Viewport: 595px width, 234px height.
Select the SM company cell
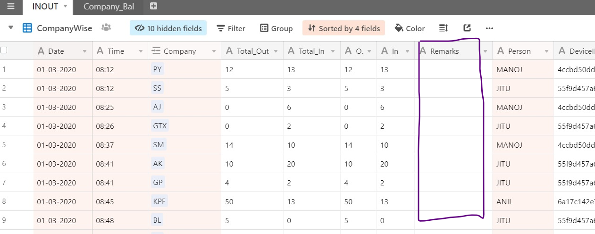tap(185, 145)
